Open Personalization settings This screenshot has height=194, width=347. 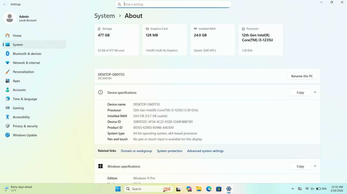(x=34, y=72)
